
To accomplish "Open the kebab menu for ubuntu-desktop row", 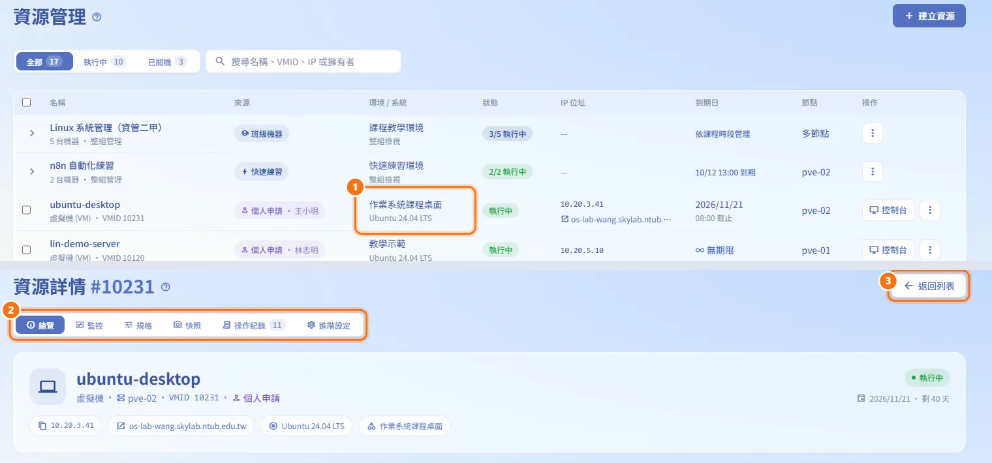I will [930, 211].
